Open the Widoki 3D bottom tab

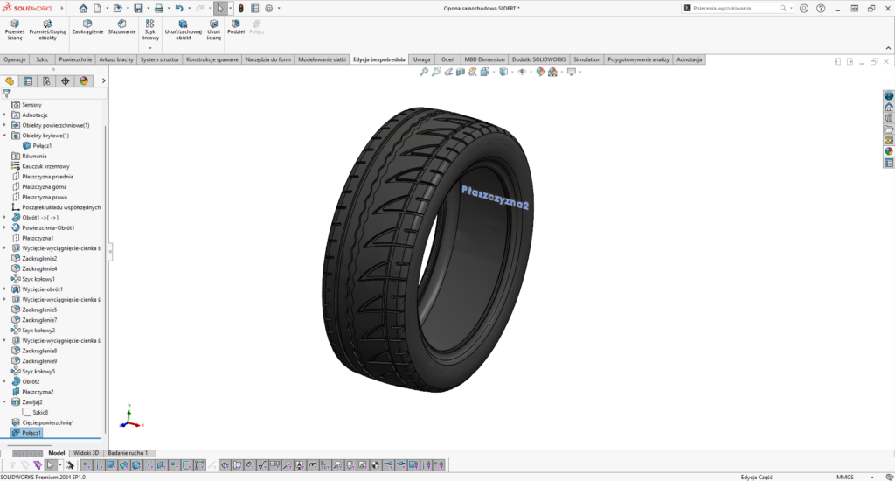click(86, 453)
